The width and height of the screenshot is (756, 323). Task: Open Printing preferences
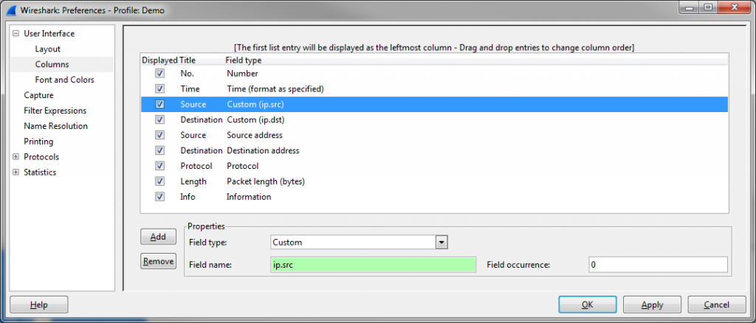(38, 142)
